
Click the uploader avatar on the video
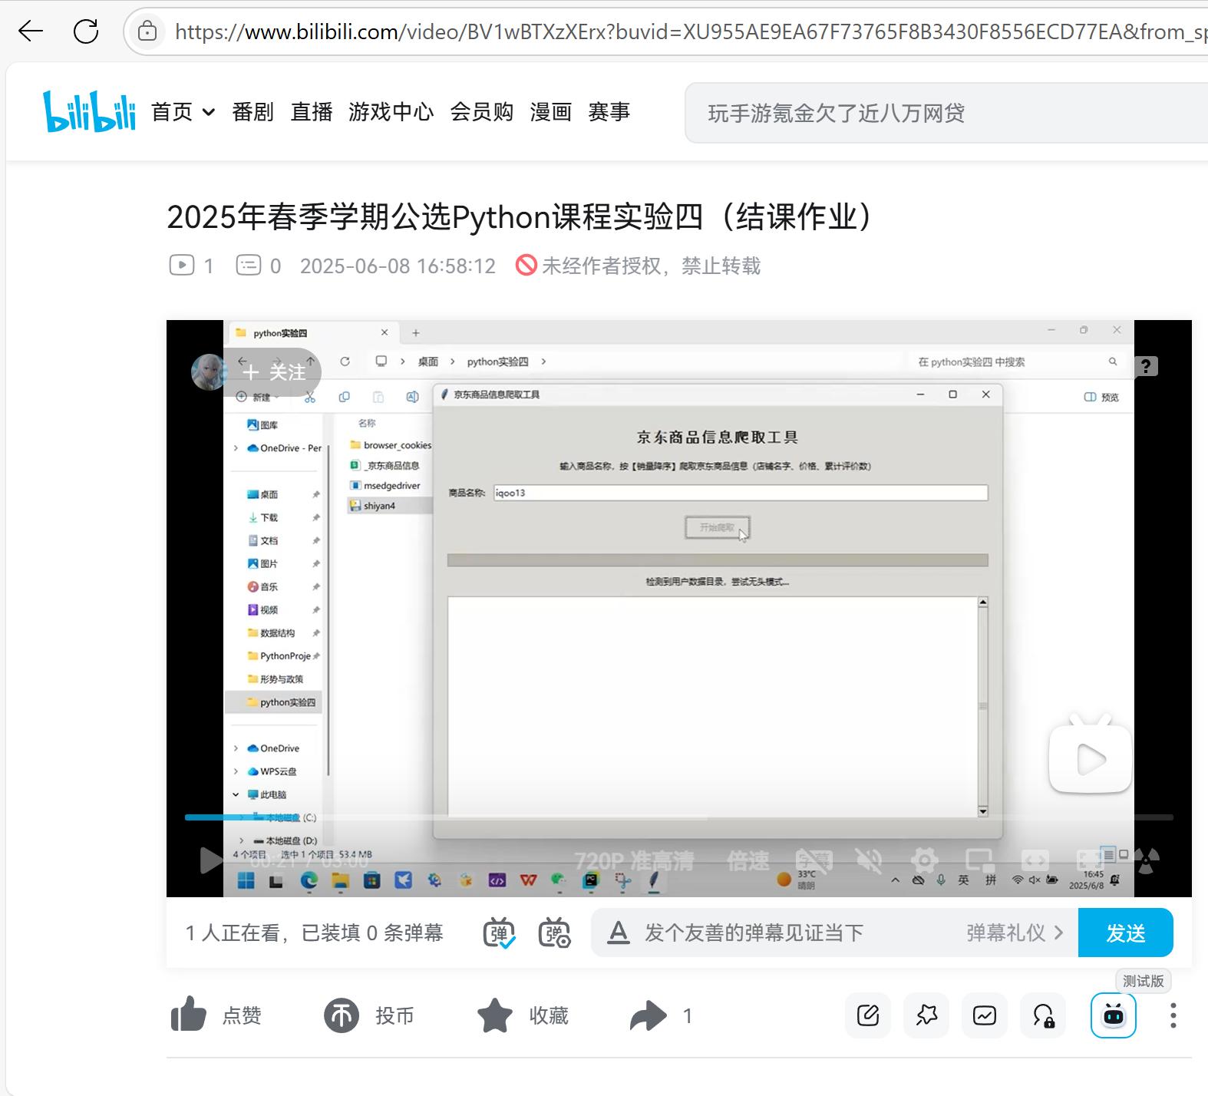(x=210, y=372)
